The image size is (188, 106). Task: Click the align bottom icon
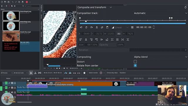(x=107, y=39)
